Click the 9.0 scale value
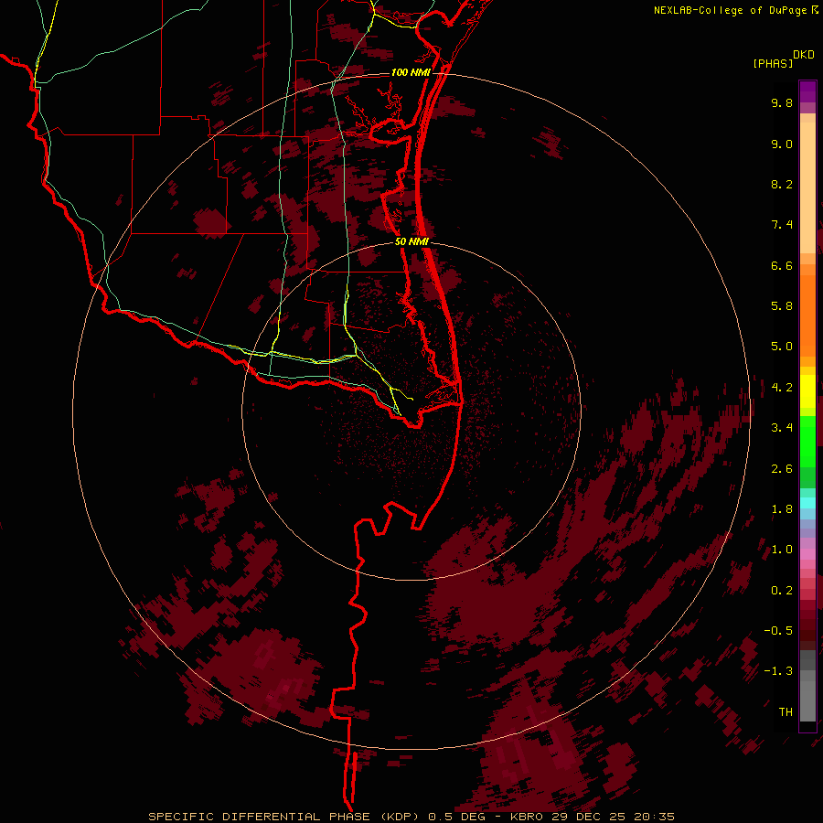This screenshot has height=823, width=823. coord(782,144)
